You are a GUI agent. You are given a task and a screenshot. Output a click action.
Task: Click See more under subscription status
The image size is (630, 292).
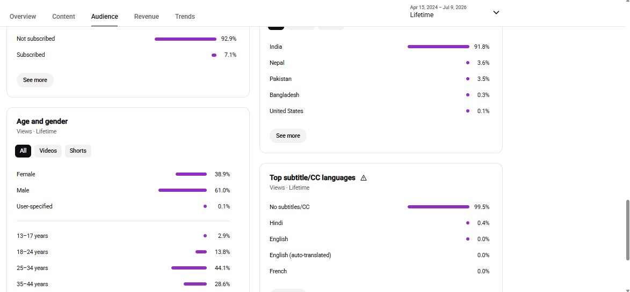click(x=35, y=80)
